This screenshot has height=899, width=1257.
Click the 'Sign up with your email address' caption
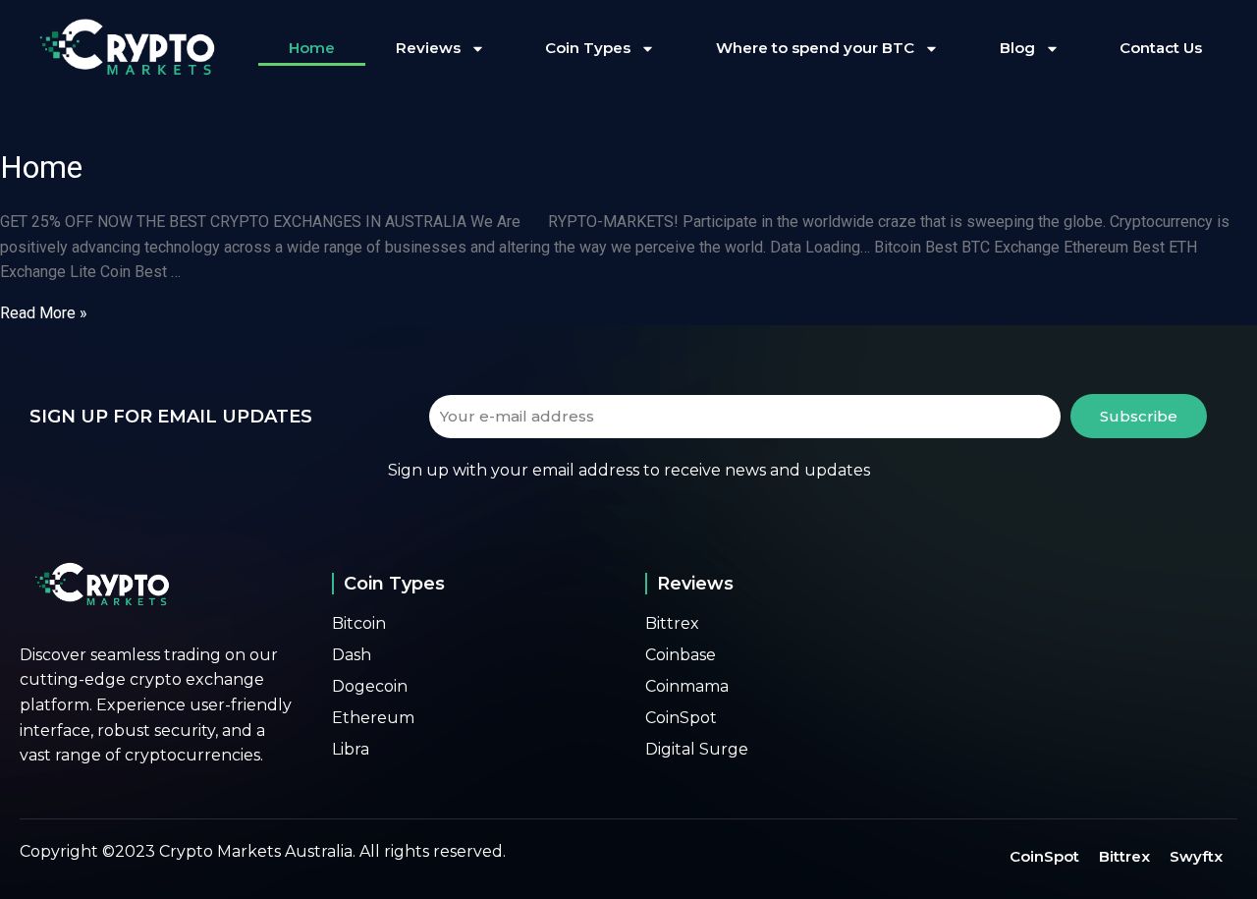[x=628, y=471]
